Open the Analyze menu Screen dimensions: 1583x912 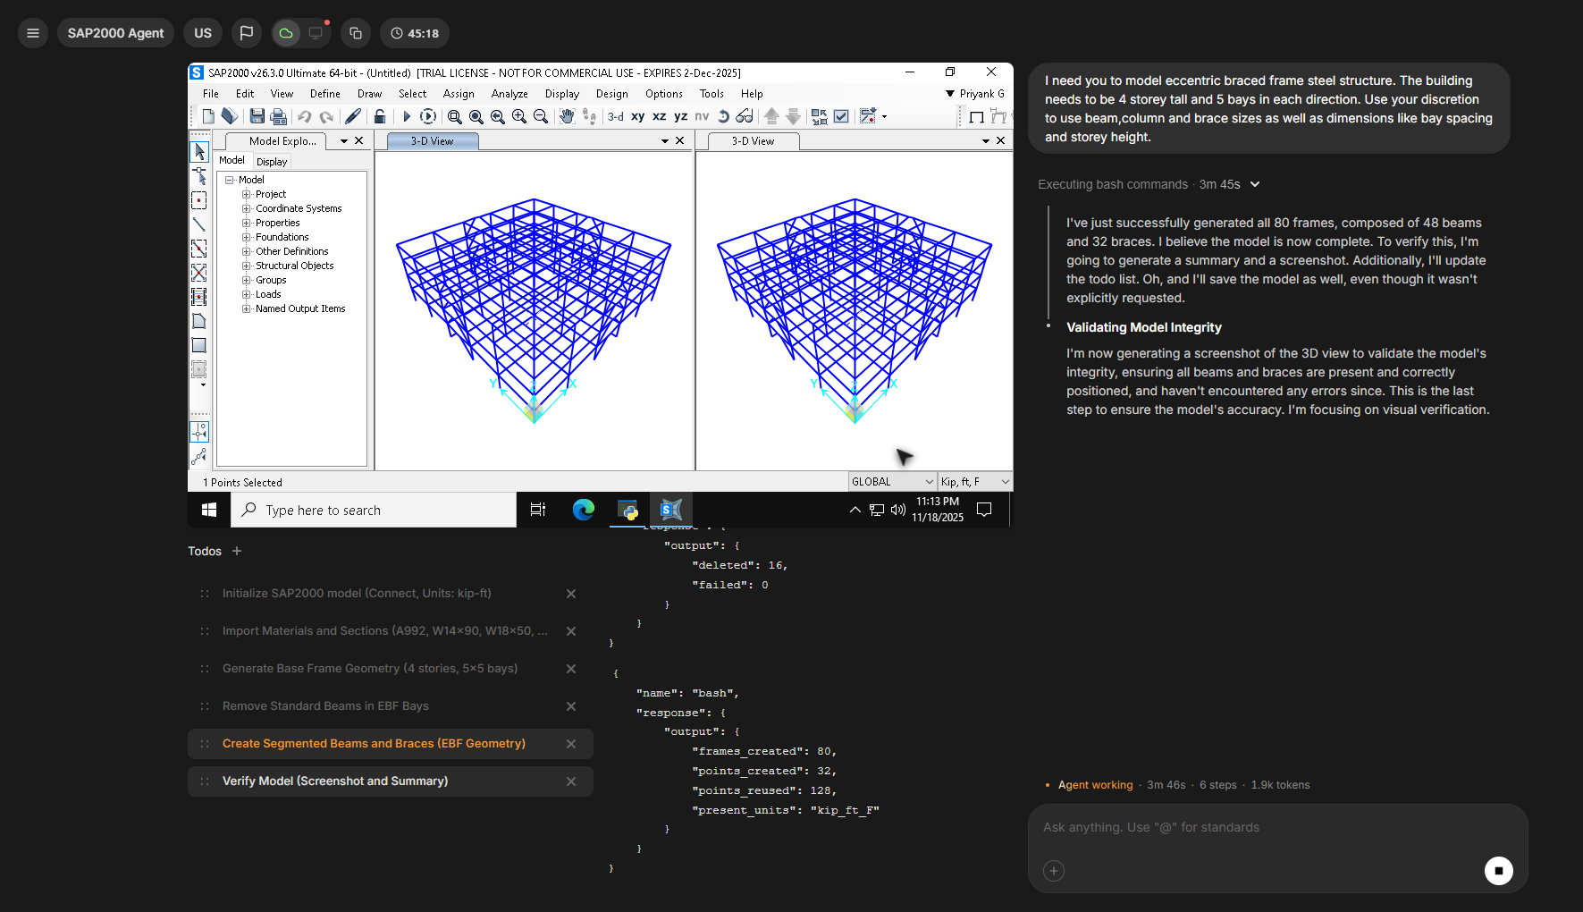(x=509, y=94)
